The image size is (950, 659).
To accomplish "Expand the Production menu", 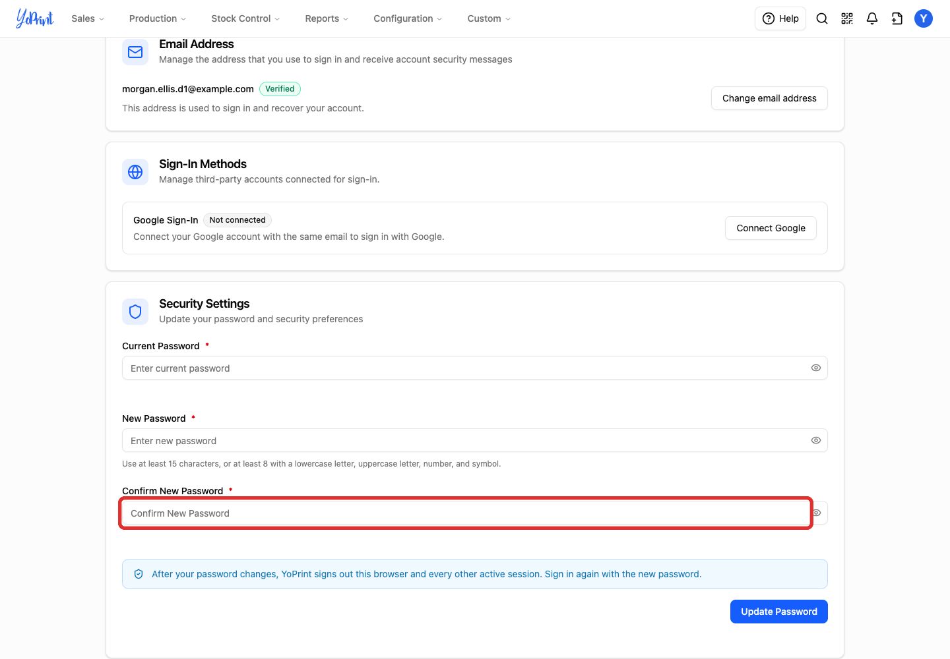I will 158,18.
